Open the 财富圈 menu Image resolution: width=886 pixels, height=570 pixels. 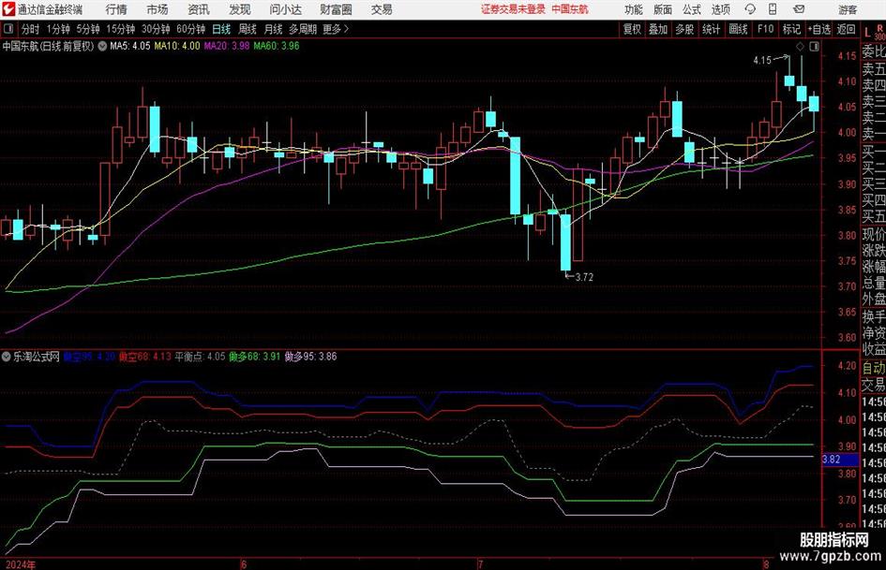336,9
